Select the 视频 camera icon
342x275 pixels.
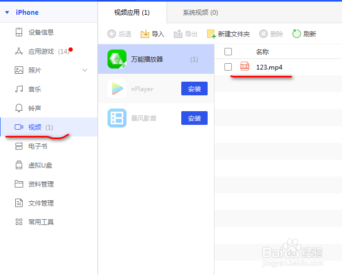click(x=19, y=127)
